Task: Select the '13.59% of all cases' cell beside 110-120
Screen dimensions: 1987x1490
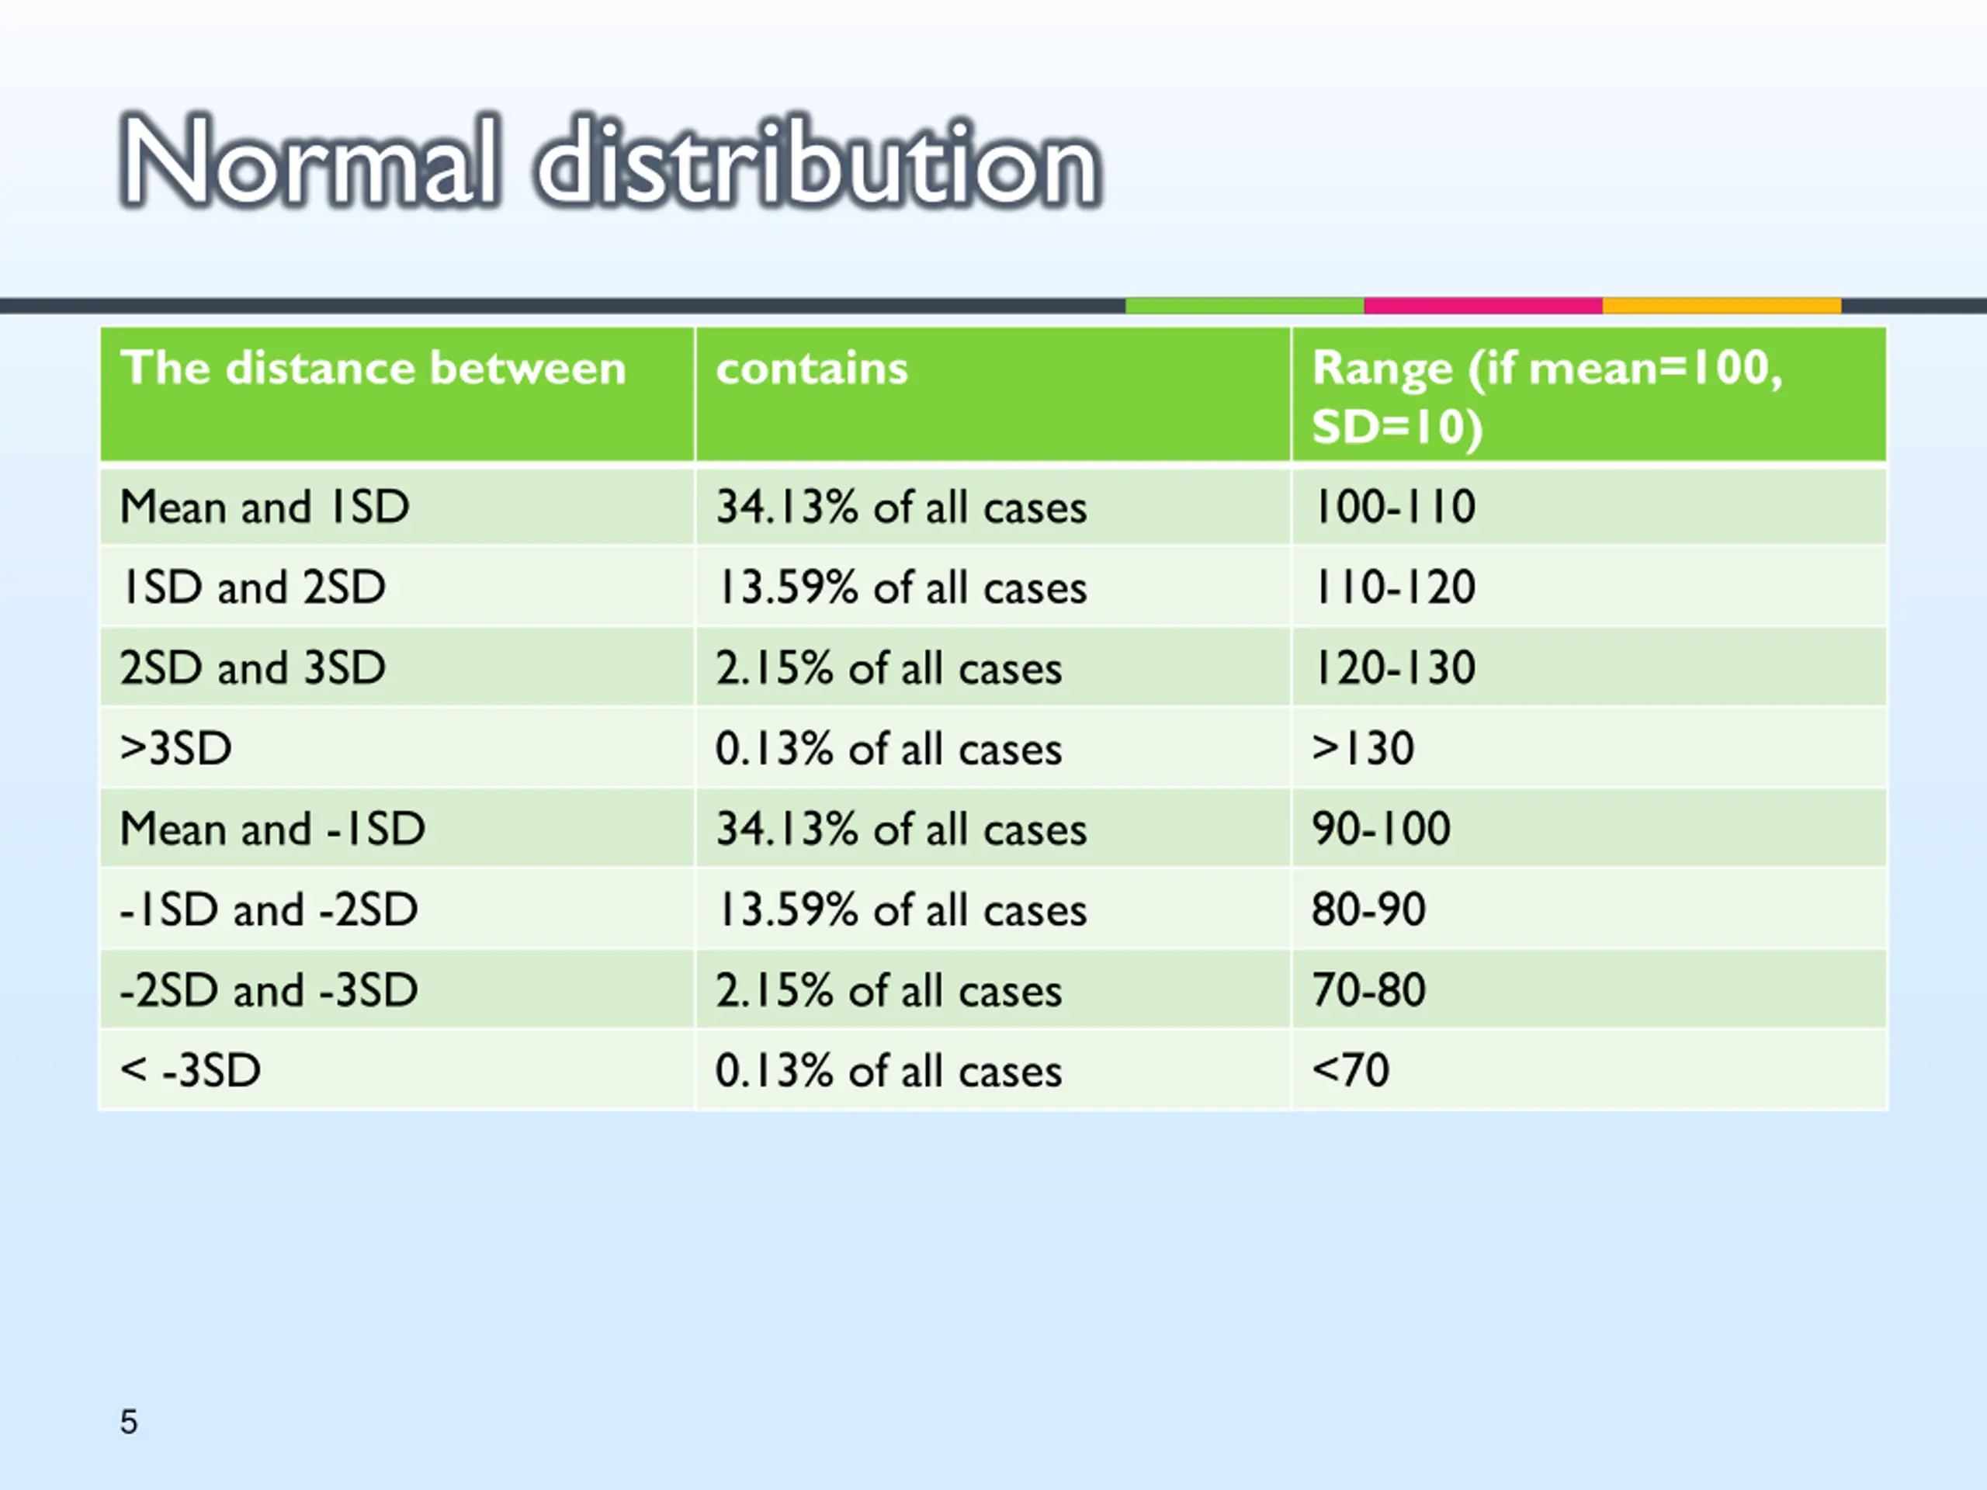Action: point(993,587)
